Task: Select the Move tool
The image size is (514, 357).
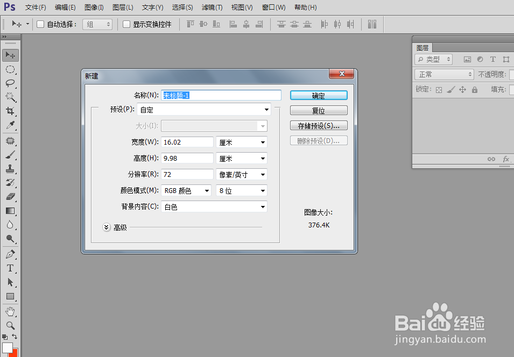Action: tap(11, 55)
